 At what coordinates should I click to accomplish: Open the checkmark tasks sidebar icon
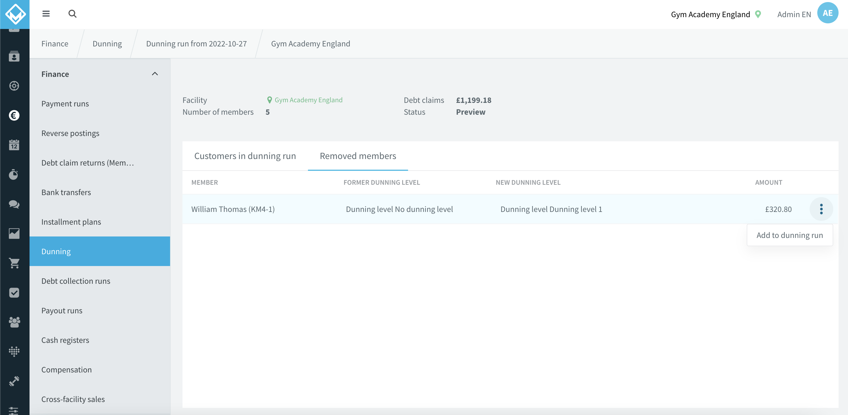[14, 293]
